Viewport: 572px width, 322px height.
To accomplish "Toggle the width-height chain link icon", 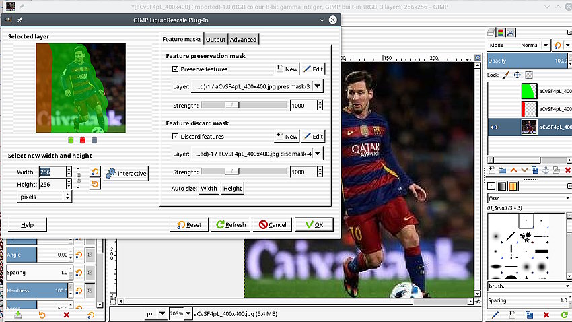I will coord(79,178).
